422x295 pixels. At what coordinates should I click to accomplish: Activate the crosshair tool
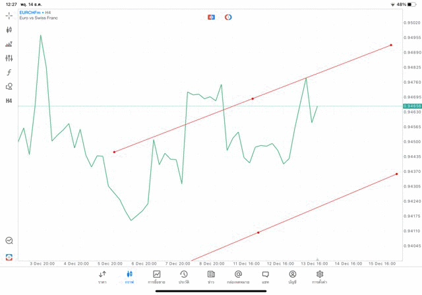coord(9,15)
